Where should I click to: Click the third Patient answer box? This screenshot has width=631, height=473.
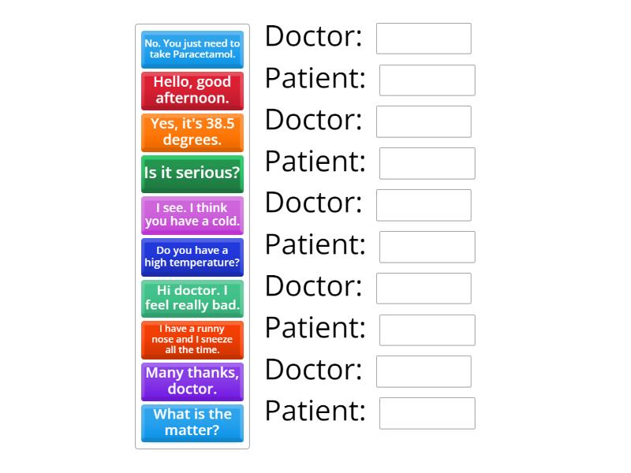coord(427,245)
